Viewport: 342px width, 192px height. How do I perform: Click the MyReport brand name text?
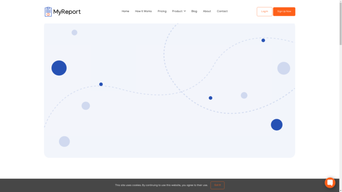tap(67, 12)
